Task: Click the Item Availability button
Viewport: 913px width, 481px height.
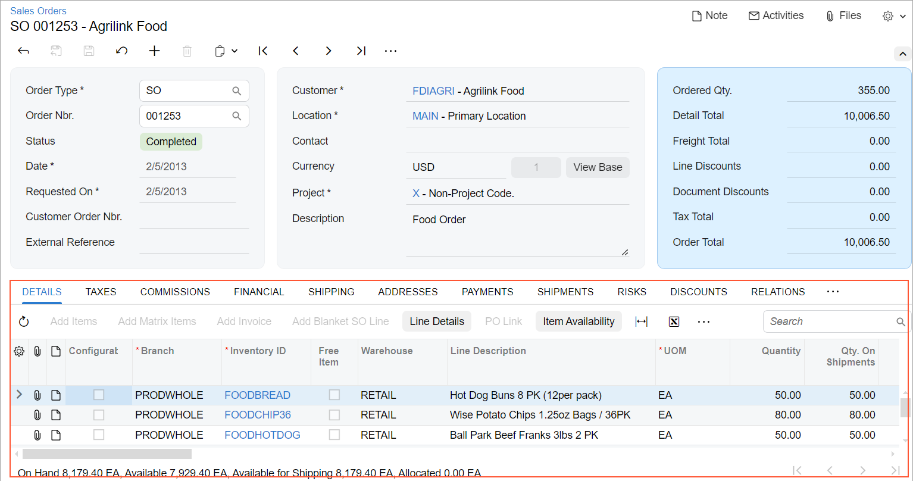Action: tap(579, 321)
